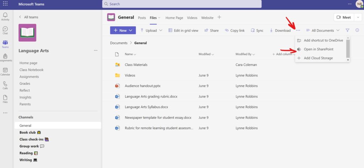Select Add shortcut to OneDrive
The image size is (364, 168).
320,40
